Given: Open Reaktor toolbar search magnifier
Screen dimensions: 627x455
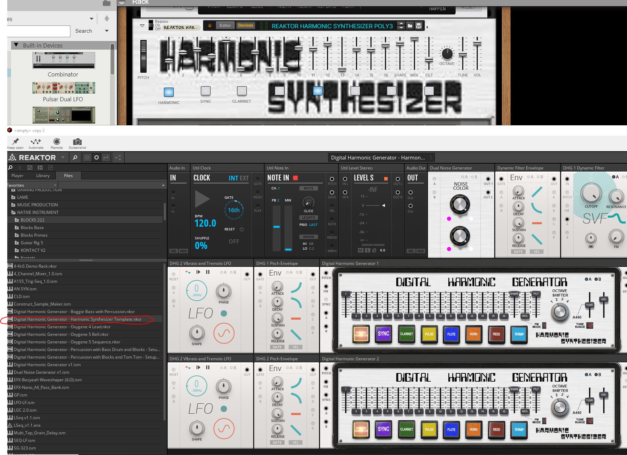Looking at the screenshot, I should (75, 157).
